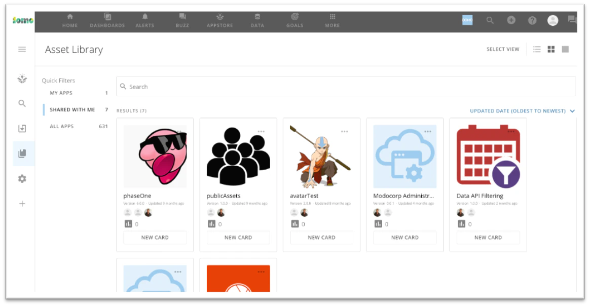Click the phaseOne app title
Screen dimensions: 590x307
[x=137, y=196]
